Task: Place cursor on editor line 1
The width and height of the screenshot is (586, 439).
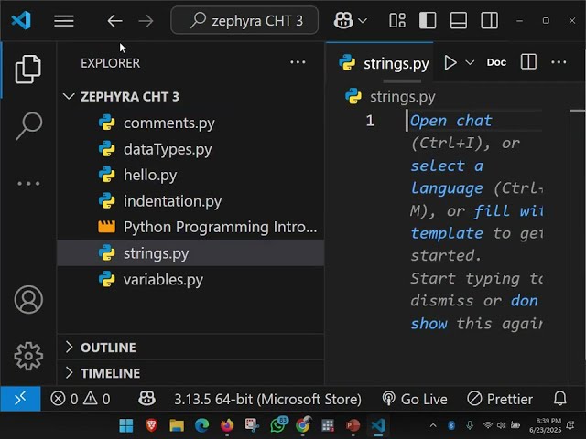Action: (x=474, y=121)
